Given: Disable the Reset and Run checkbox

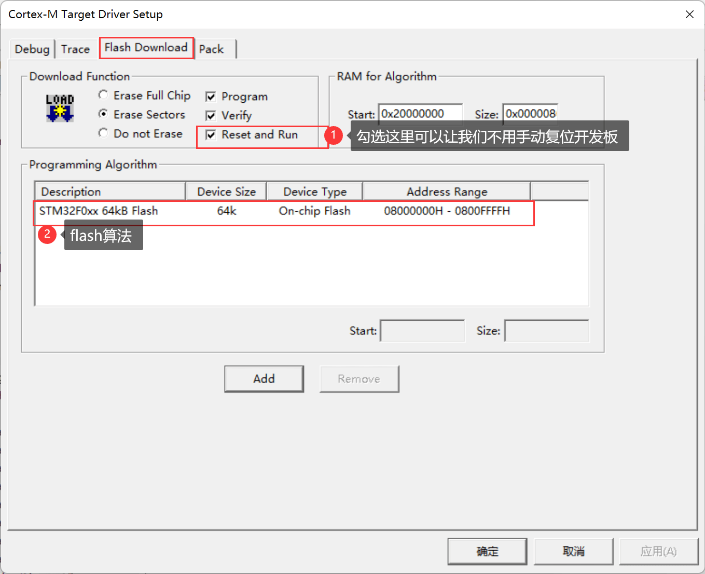Looking at the screenshot, I should (211, 135).
